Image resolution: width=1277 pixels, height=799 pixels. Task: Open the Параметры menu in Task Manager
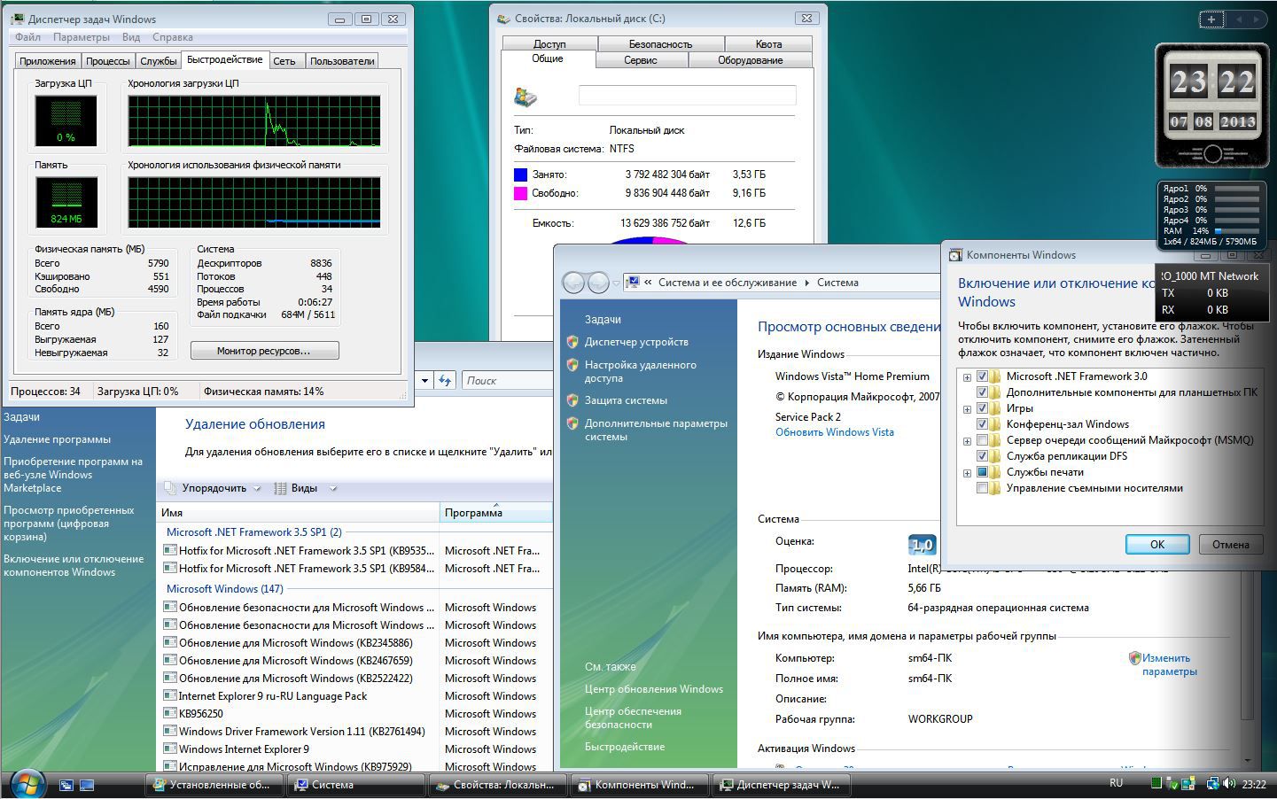pos(82,37)
